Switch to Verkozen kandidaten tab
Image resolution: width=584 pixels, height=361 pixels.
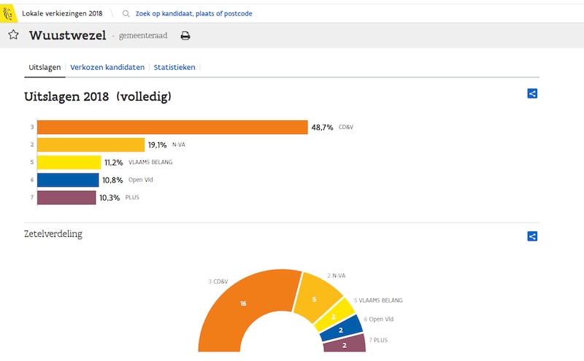107,67
